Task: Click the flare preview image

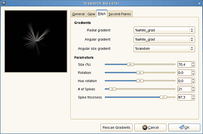Action: coord(36,42)
